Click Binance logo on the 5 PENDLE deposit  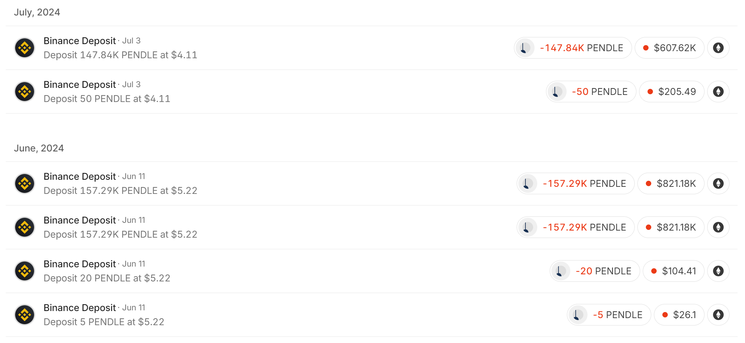tap(25, 315)
